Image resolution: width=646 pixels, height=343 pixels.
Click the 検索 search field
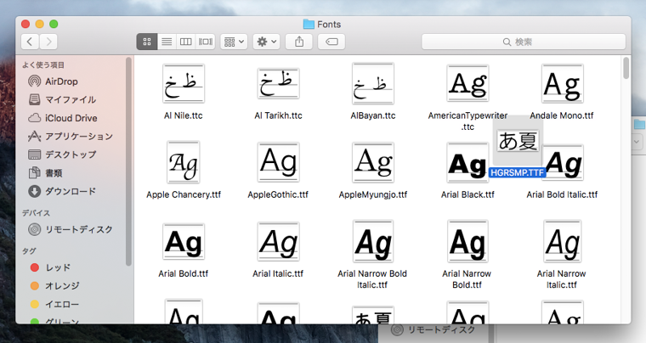(x=524, y=42)
